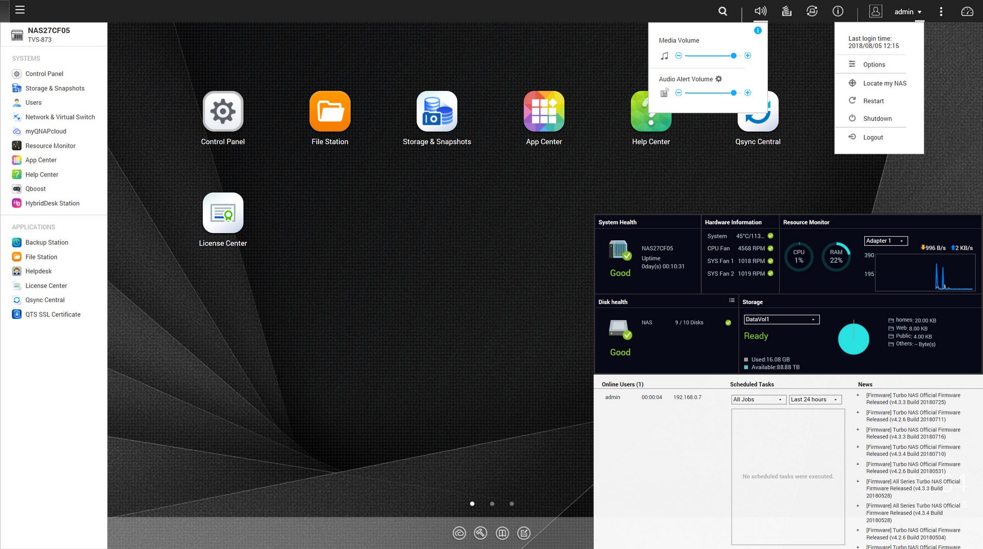Open external devices icon in top bar

812,11
